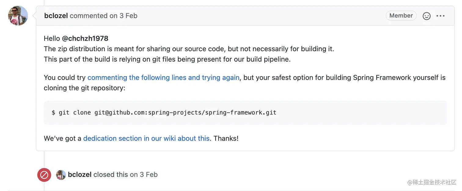This screenshot has width=462, height=191.
Task: Open the comment options three-dot menu
Action: [x=440, y=16]
